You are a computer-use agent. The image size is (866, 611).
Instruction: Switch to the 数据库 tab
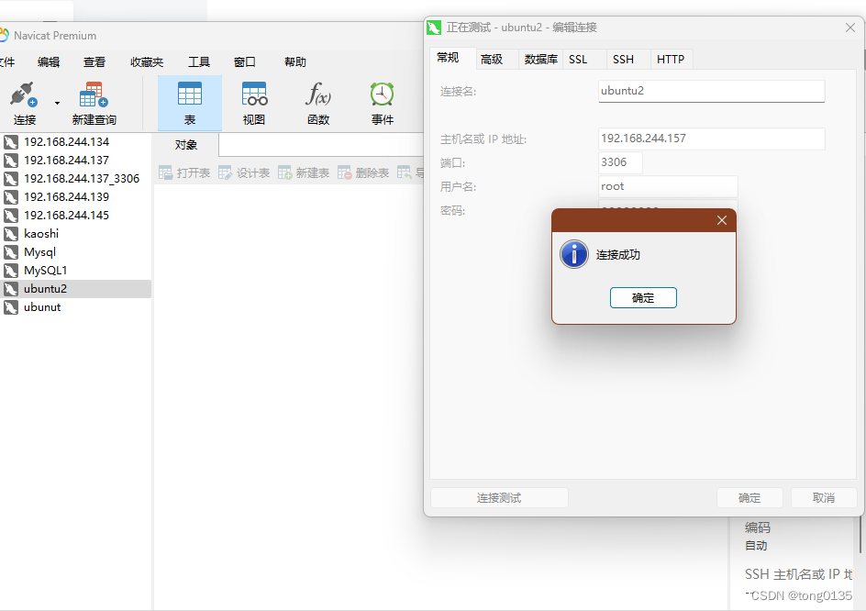(x=540, y=59)
